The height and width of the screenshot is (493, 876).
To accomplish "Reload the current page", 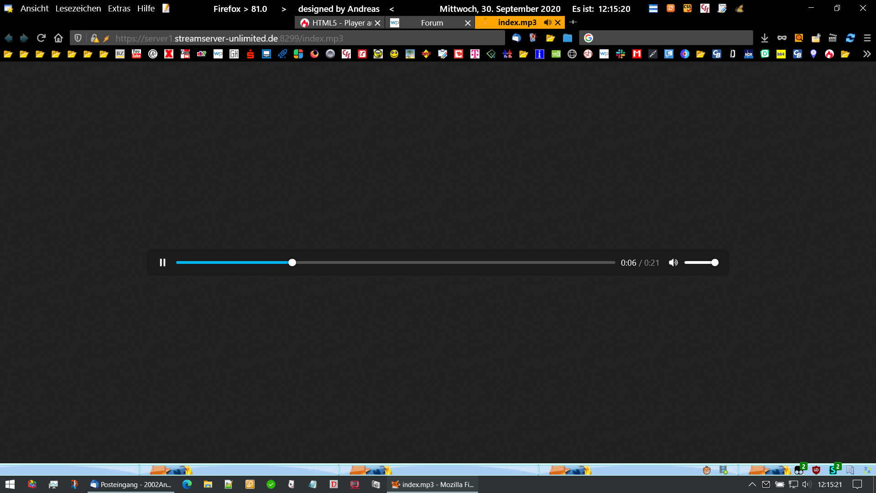I will [41, 38].
